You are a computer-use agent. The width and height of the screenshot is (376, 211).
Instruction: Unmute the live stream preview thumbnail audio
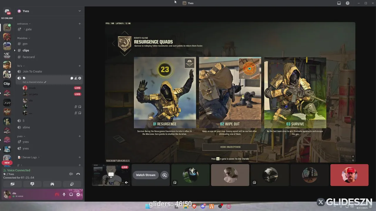click(127, 182)
